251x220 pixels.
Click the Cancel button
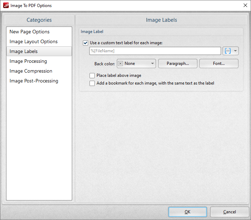[x=229, y=212]
